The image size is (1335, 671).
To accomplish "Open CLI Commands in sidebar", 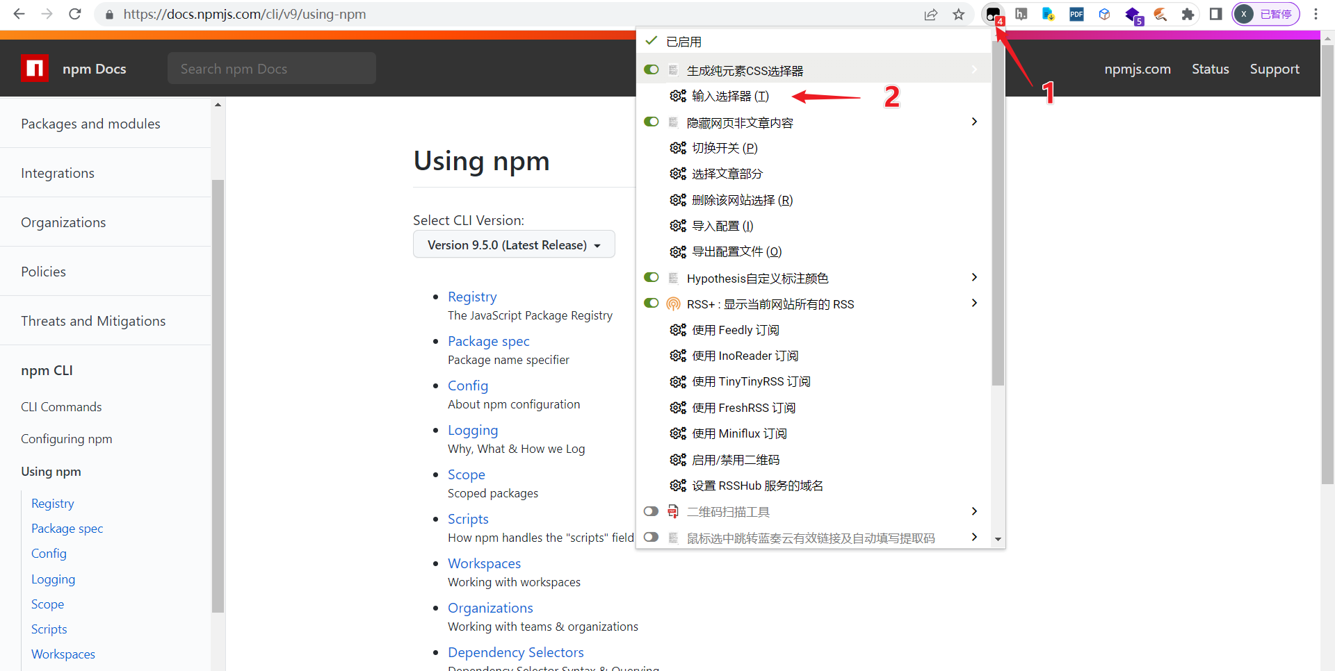I will pyautogui.click(x=61, y=407).
